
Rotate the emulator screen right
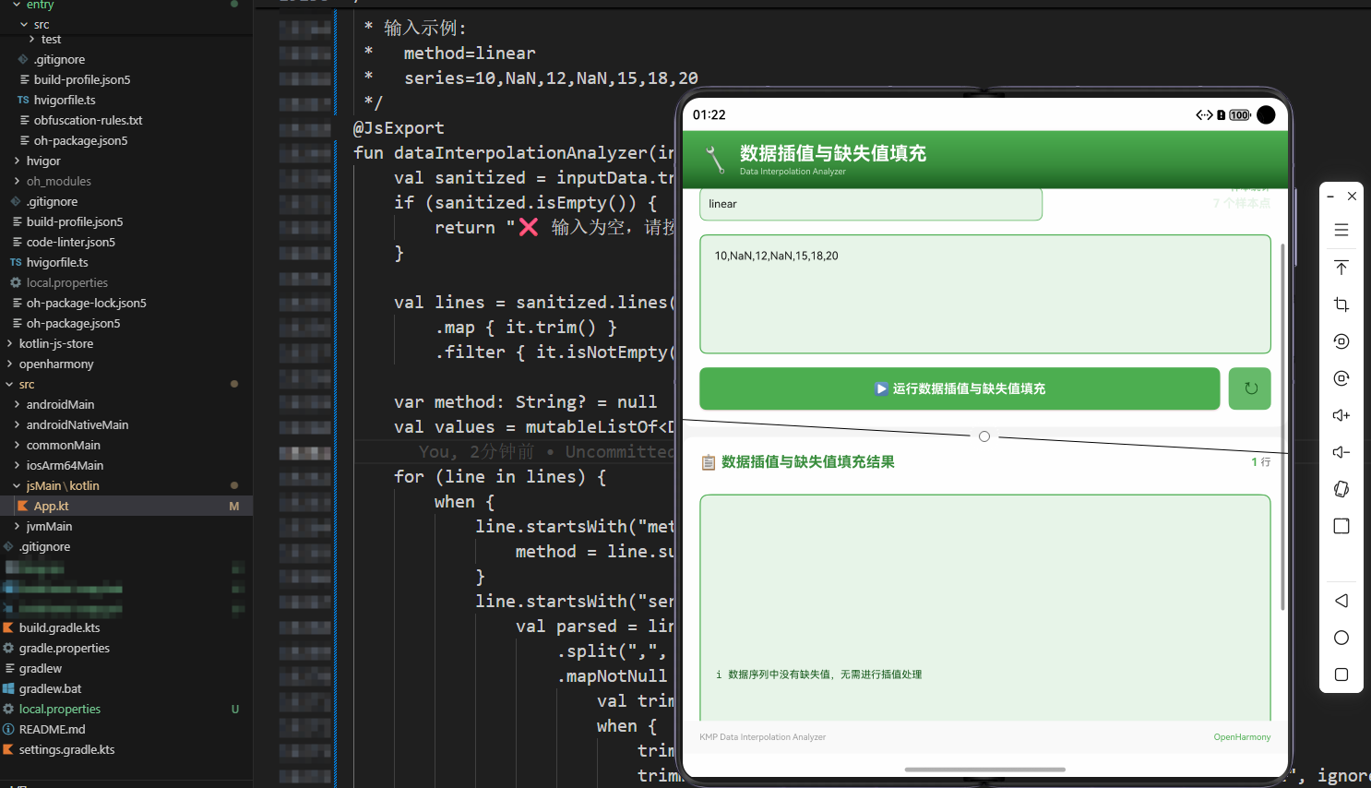(x=1341, y=378)
